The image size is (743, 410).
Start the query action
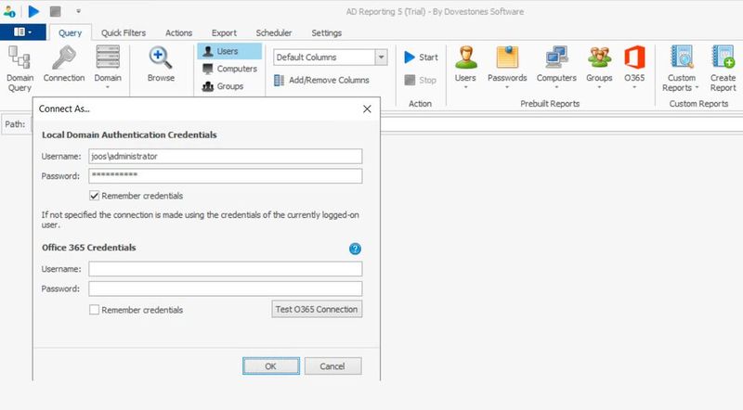tap(421, 58)
